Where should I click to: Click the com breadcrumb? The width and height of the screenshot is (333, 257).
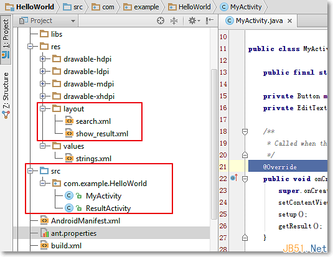point(103,7)
